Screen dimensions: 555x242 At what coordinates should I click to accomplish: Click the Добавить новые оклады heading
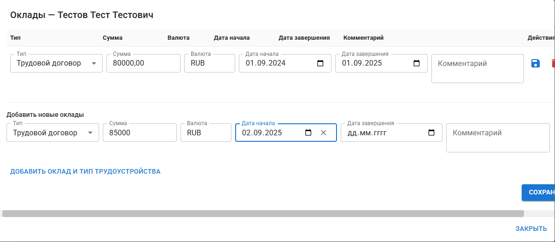[x=45, y=115]
